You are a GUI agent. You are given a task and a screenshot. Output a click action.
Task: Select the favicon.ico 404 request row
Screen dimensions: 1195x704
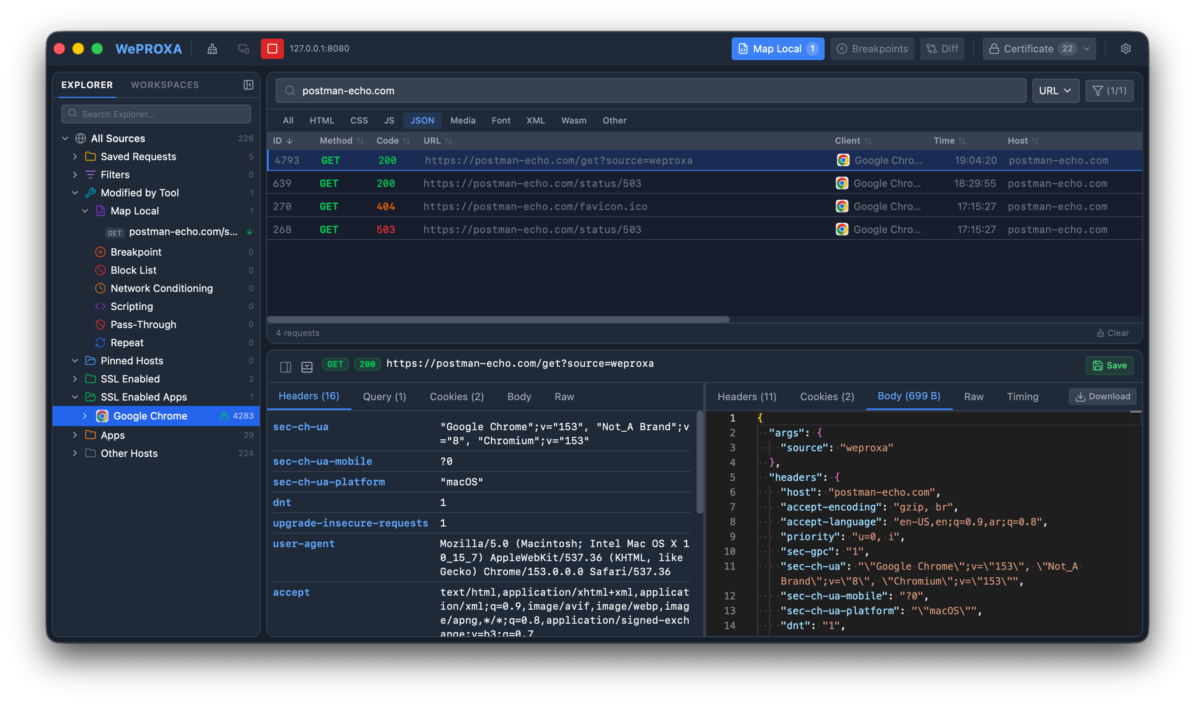(x=704, y=206)
